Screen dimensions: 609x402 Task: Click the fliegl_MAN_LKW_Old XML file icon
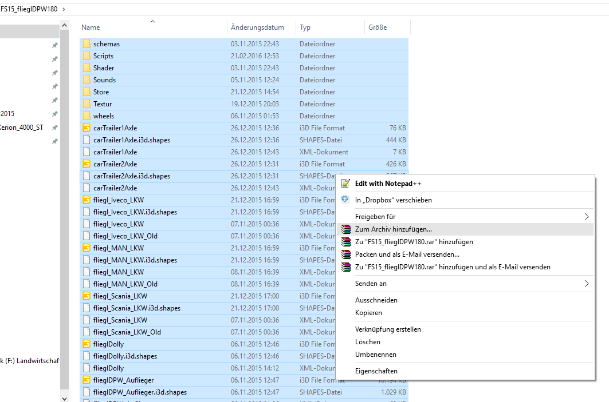[x=87, y=284]
